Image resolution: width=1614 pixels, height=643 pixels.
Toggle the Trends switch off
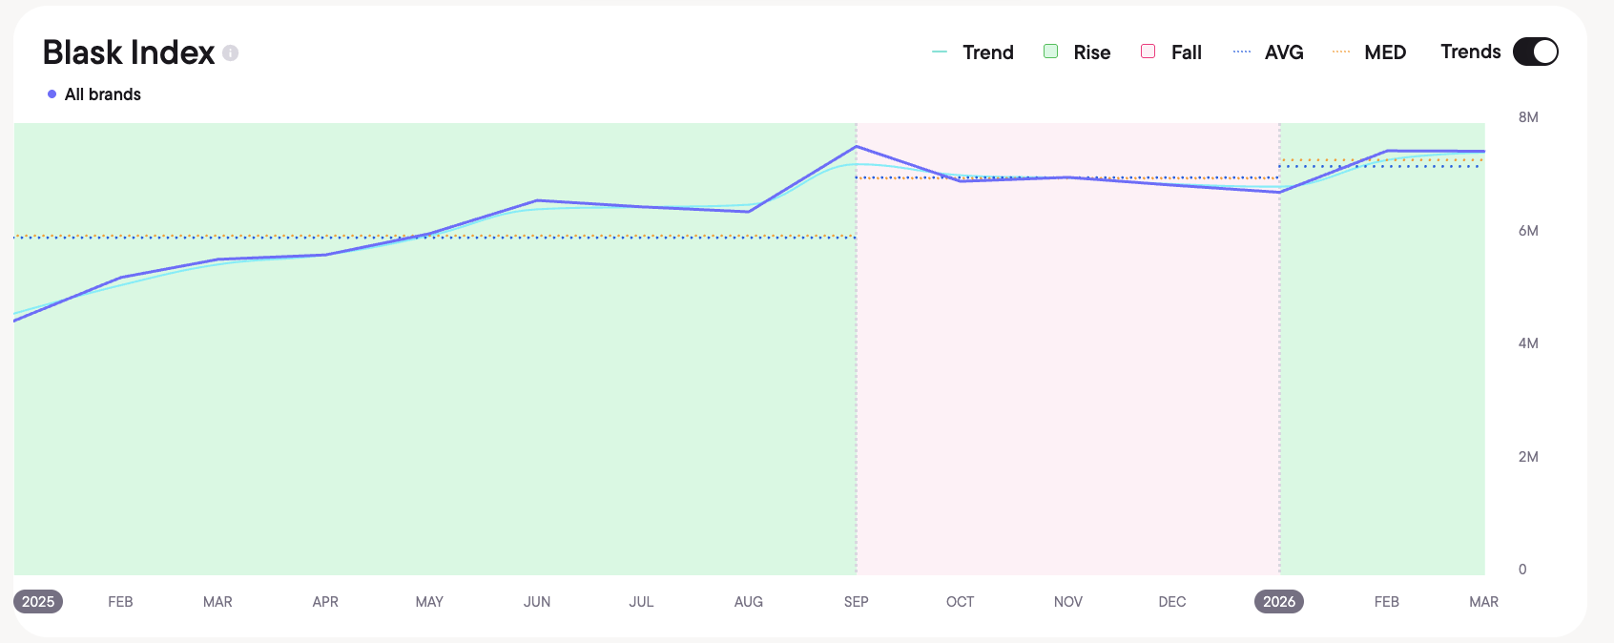[x=1535, y=52]
